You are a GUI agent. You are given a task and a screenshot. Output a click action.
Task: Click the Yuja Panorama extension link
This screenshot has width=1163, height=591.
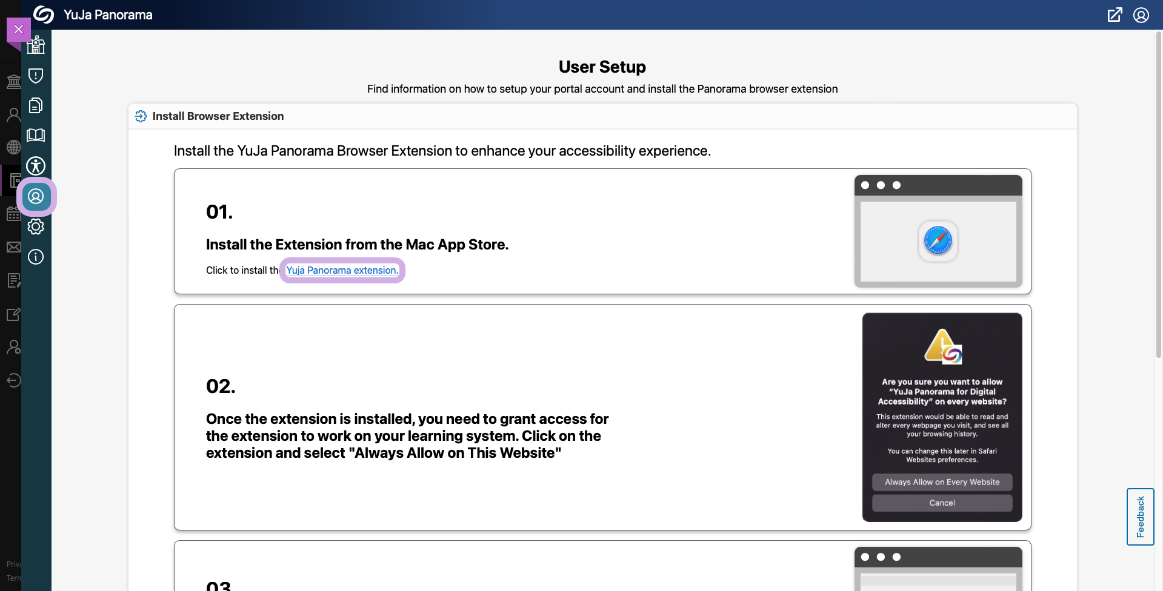342,270
